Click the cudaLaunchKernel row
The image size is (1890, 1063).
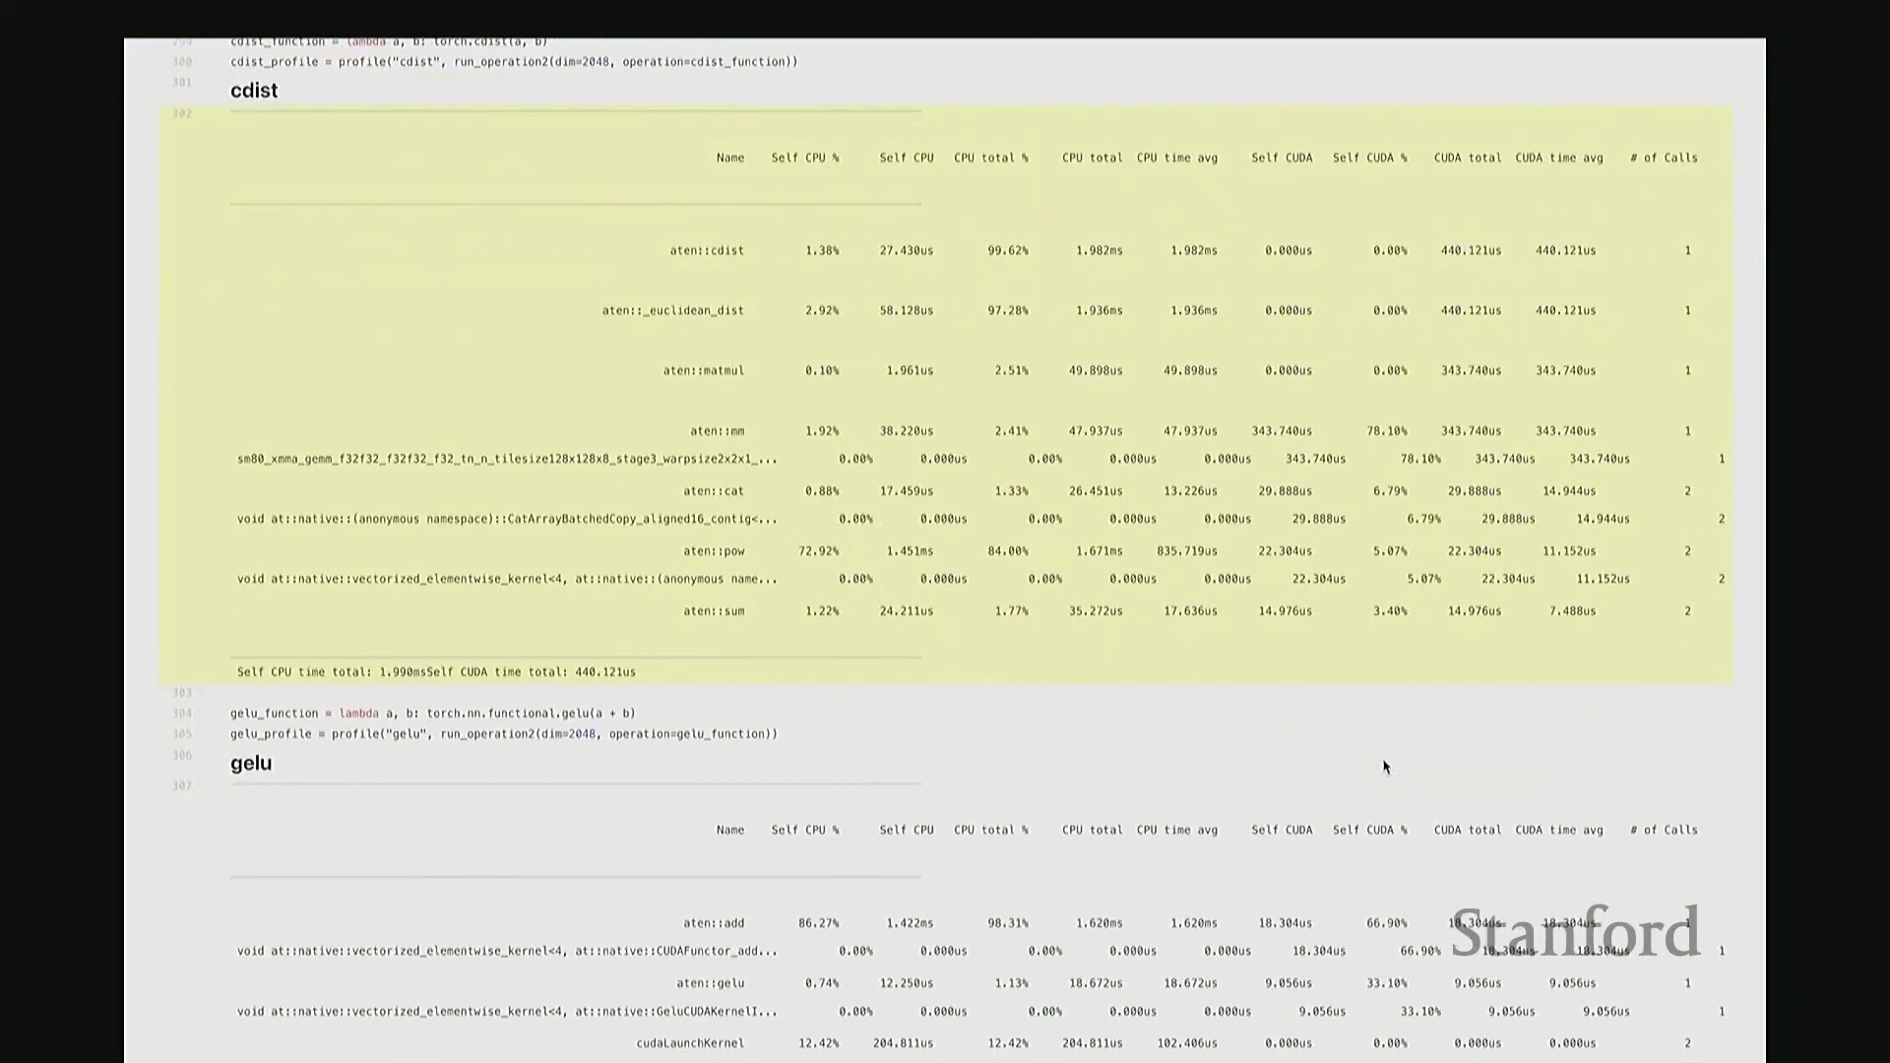coord(690,1043)
